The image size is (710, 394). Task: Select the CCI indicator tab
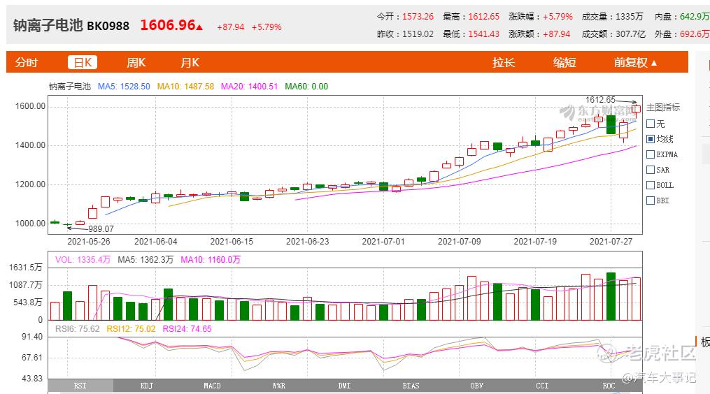[x=542, y=386]
